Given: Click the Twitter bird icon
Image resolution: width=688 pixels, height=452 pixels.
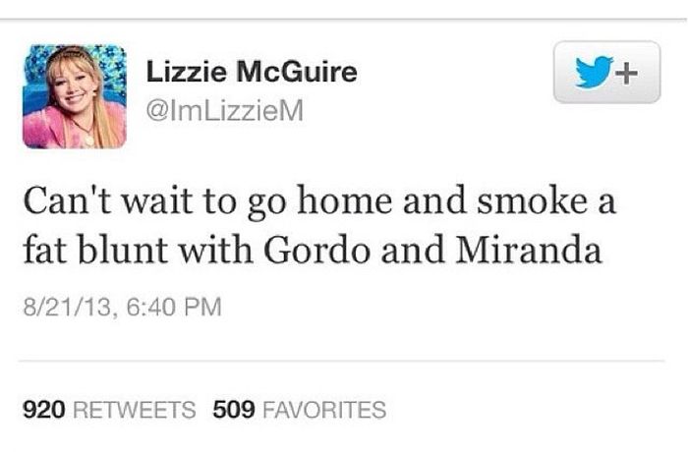Looking at the screenshot, I should (x=591, y=72).
